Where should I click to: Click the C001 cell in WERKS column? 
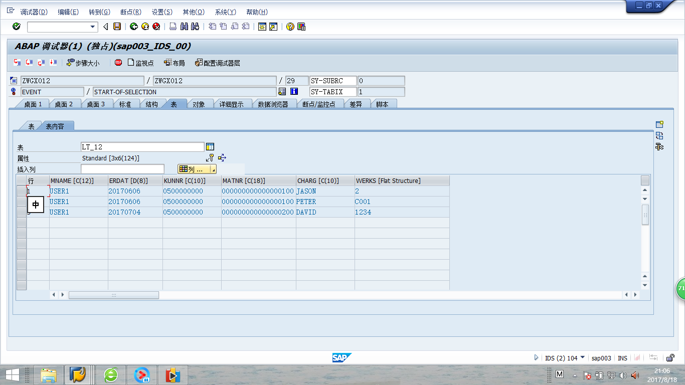[x=402, y=202]
